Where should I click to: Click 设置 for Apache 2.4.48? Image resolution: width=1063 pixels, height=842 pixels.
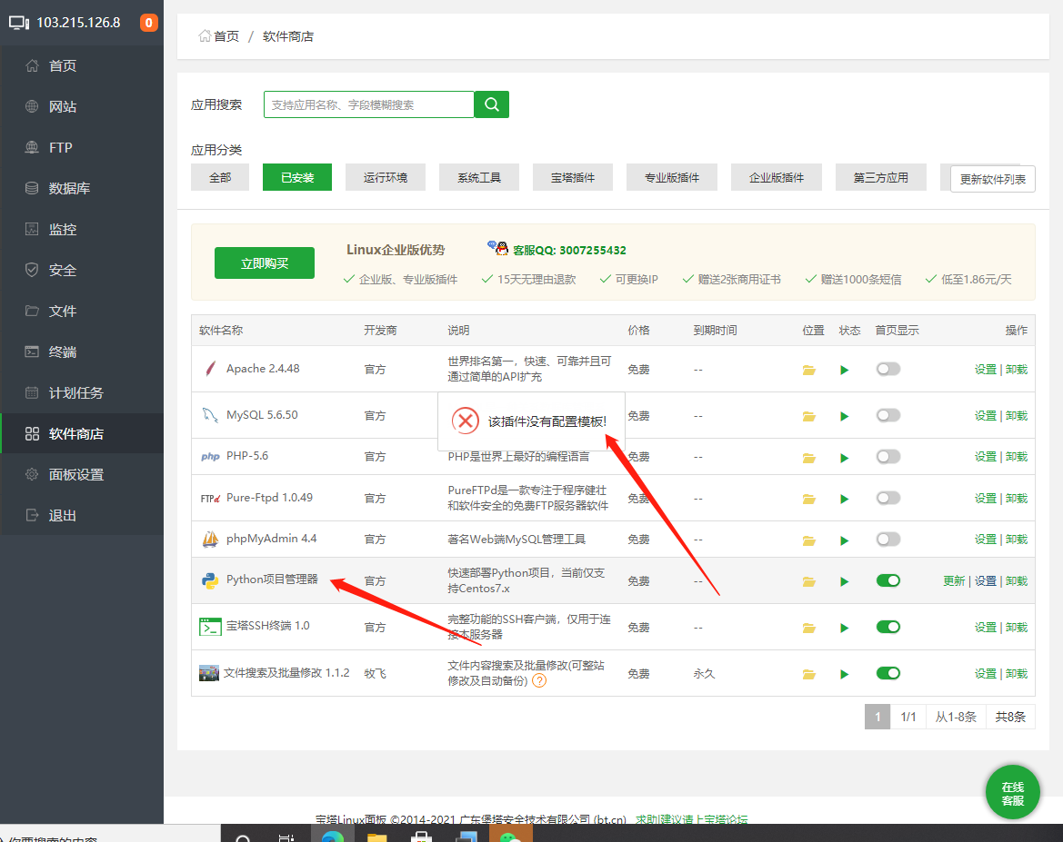985,369
